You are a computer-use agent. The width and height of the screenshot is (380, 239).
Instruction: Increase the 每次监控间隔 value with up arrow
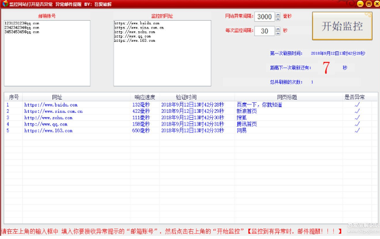(x=278, y=29)
